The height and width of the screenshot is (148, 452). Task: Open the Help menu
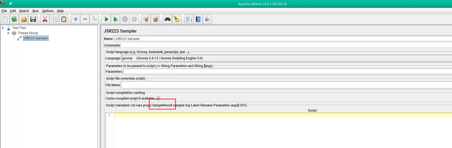(60, 11)
